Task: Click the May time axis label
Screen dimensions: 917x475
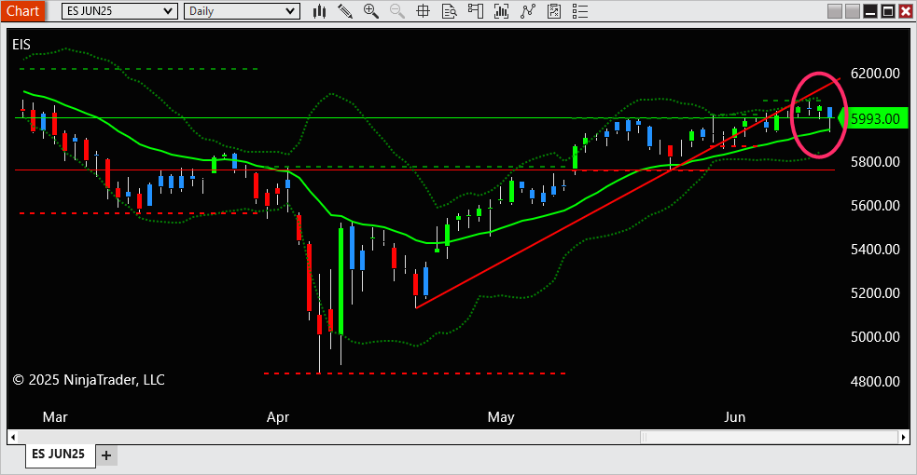Action: coord(501,417)
